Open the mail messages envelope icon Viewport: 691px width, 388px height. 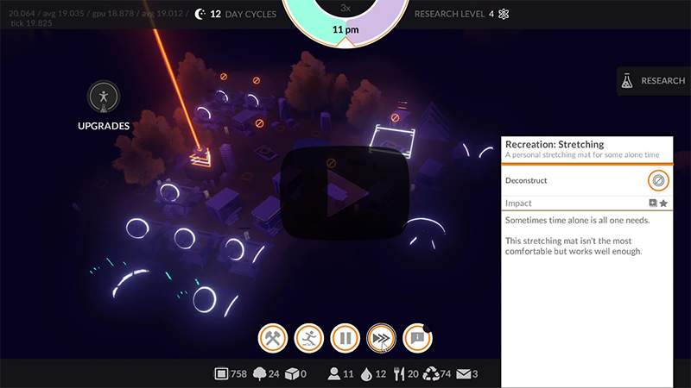[x=462, y=374]
